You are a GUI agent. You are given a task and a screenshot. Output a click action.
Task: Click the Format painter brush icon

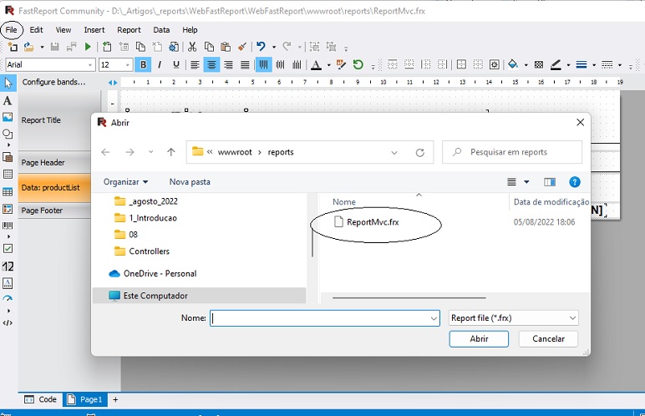(x=242, y=47)
